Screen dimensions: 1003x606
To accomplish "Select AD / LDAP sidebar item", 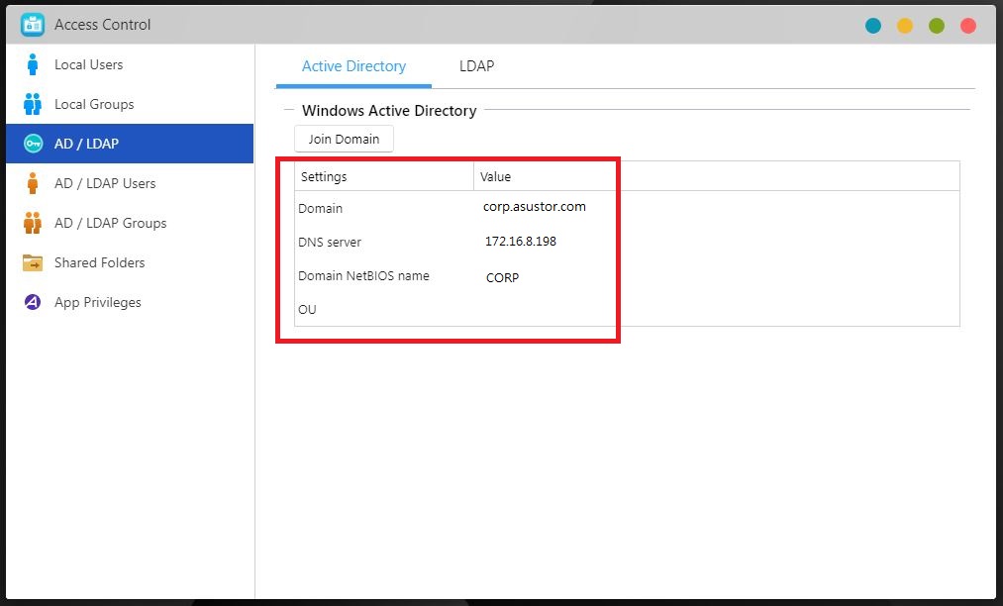I will tap(130, 144).
